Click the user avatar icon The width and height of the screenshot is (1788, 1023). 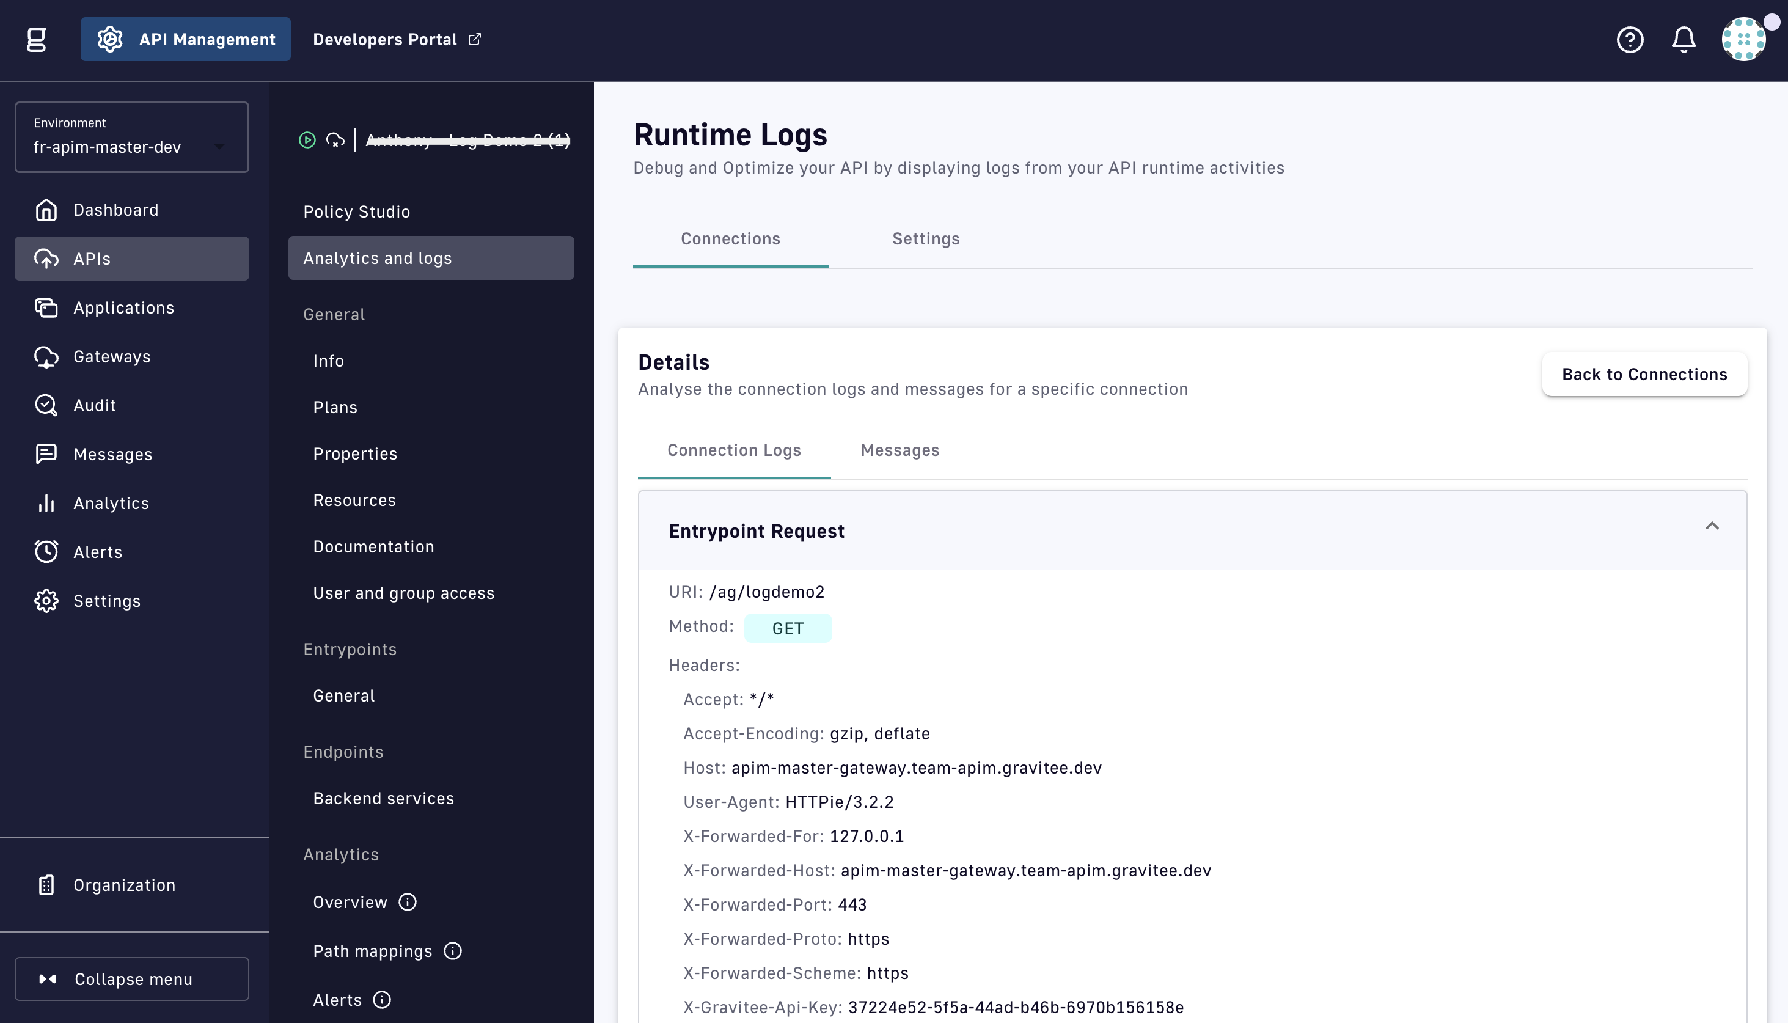click(x=1743, y=39)
